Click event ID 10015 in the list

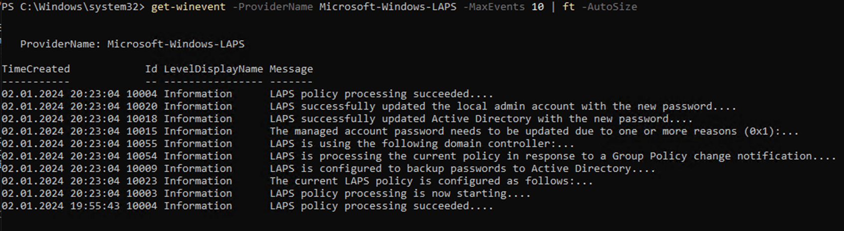pyautogui.click(x=142, y=131)
